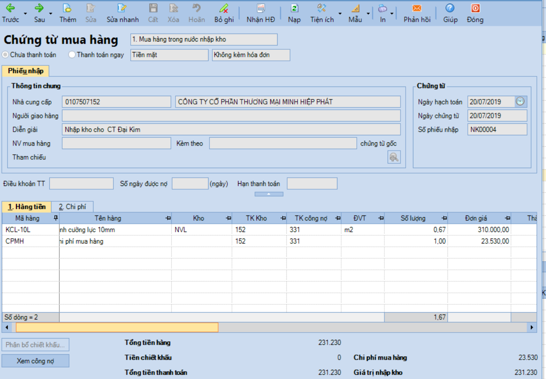This screenshot has height=379, width=546.
Task: Click the Bỏ ghi unpost icon
Action: point(224,8)
